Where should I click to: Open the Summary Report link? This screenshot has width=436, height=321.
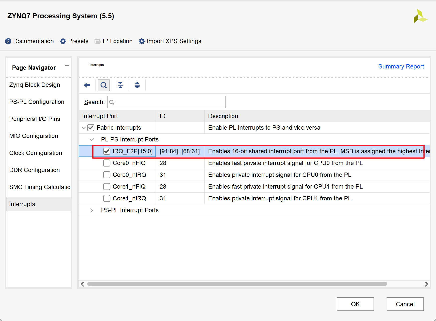point(401,66)
